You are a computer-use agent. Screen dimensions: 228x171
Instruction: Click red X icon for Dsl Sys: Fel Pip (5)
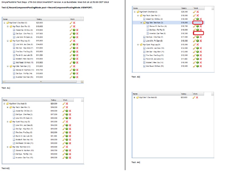click(x=201, y=30)
